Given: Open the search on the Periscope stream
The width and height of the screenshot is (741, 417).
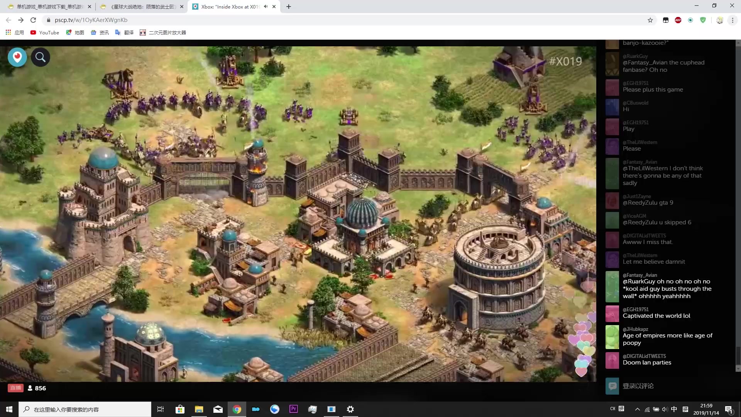Looking at the screenshot, I should click(x=41, y=57).
